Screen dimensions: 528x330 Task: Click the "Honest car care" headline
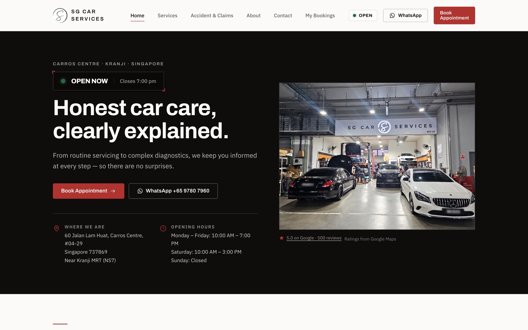pos(135,108)
